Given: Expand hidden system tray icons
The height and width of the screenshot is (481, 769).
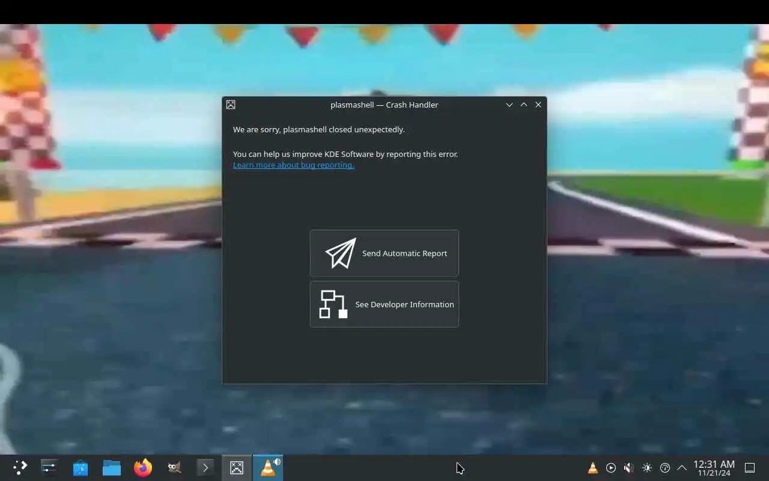Looking at the screenshot, I should [x=682, y=468].
